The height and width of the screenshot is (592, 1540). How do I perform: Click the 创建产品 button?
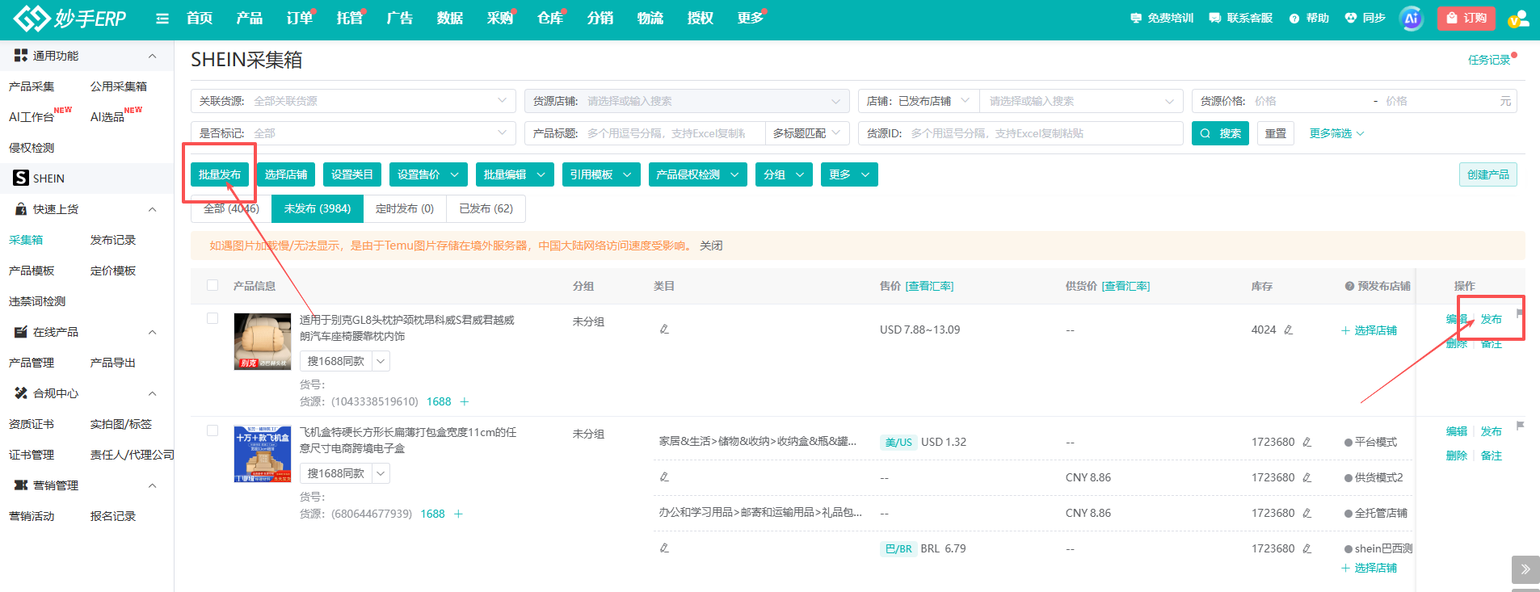tap(1487, 174)
